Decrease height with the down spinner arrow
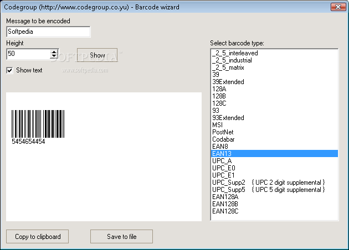Screen dimensions: 349x250 (x=54, y=56)
